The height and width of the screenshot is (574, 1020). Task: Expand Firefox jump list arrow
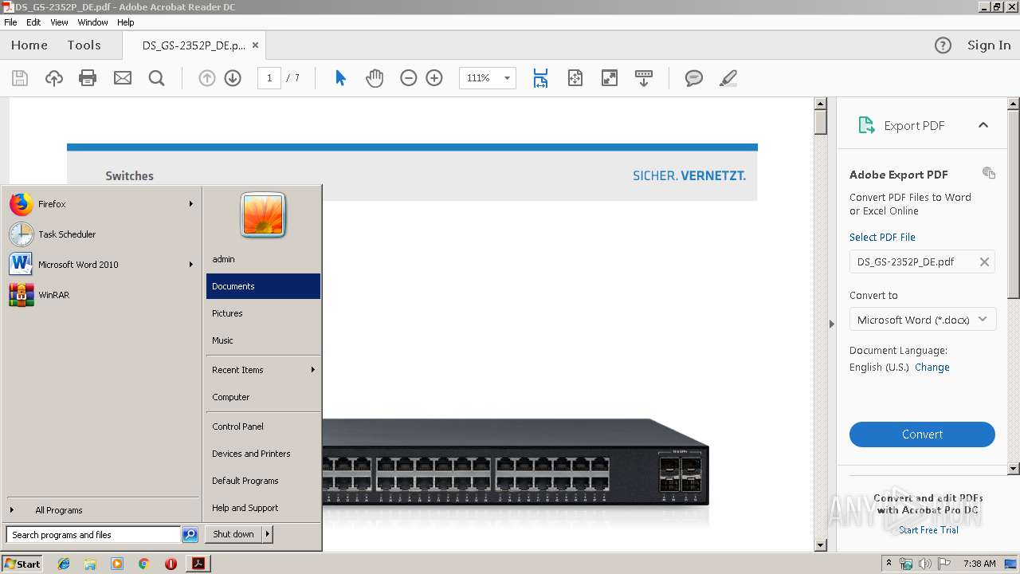(x=191, y=204)
